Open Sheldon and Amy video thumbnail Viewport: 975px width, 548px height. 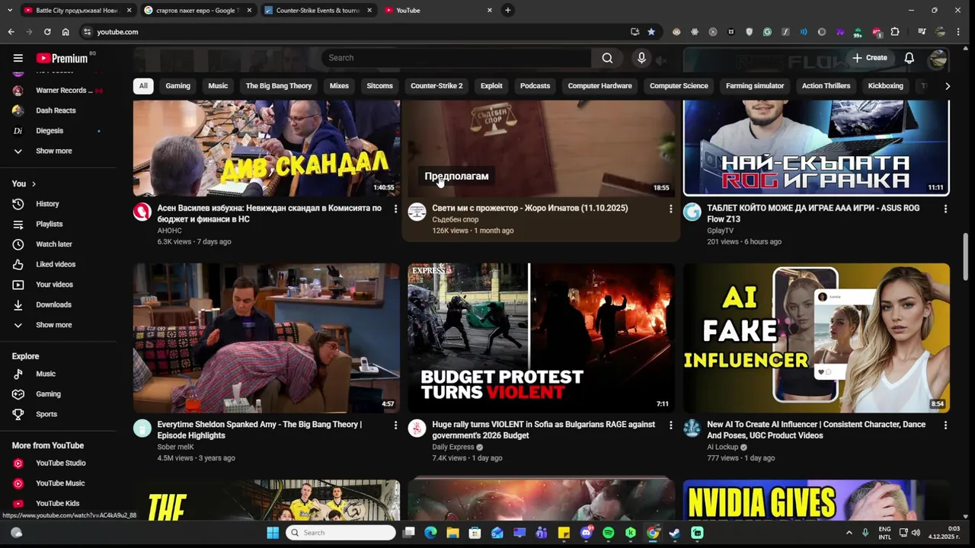pyautogui.click(x=267, y=338)
